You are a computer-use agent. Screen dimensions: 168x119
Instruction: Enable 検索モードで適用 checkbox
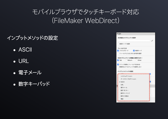118,44
